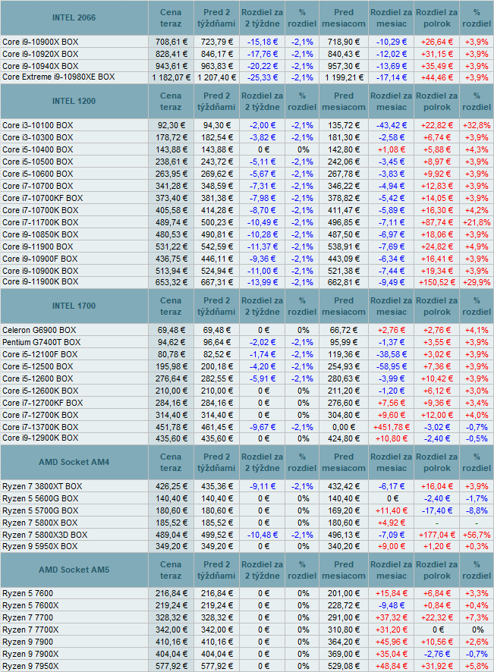The height and width of the screenshot is (672, 494).
Task: Click the Ryzen 9 5950X BOX row name
Action: click(x=40, y=546)
